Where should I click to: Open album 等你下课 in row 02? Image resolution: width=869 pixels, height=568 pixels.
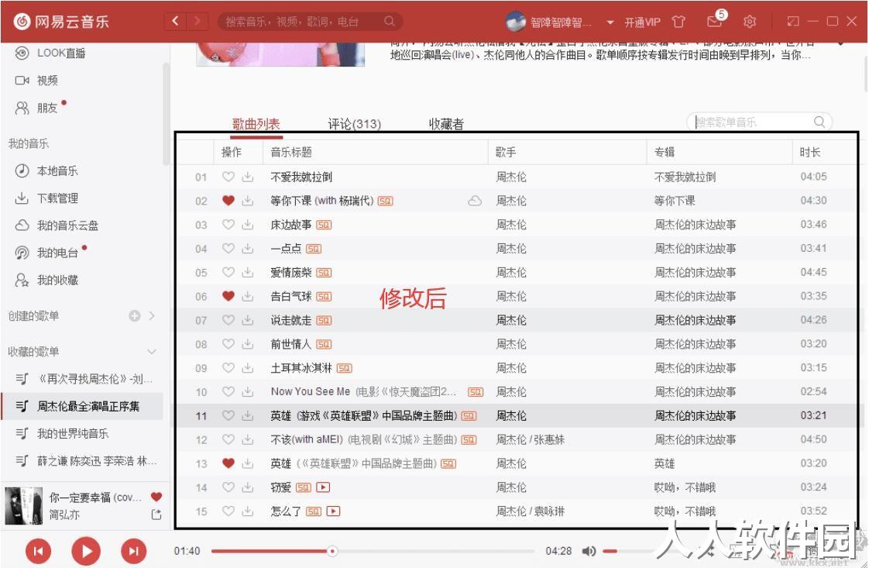pyautogui.click(x=675, y=201)
